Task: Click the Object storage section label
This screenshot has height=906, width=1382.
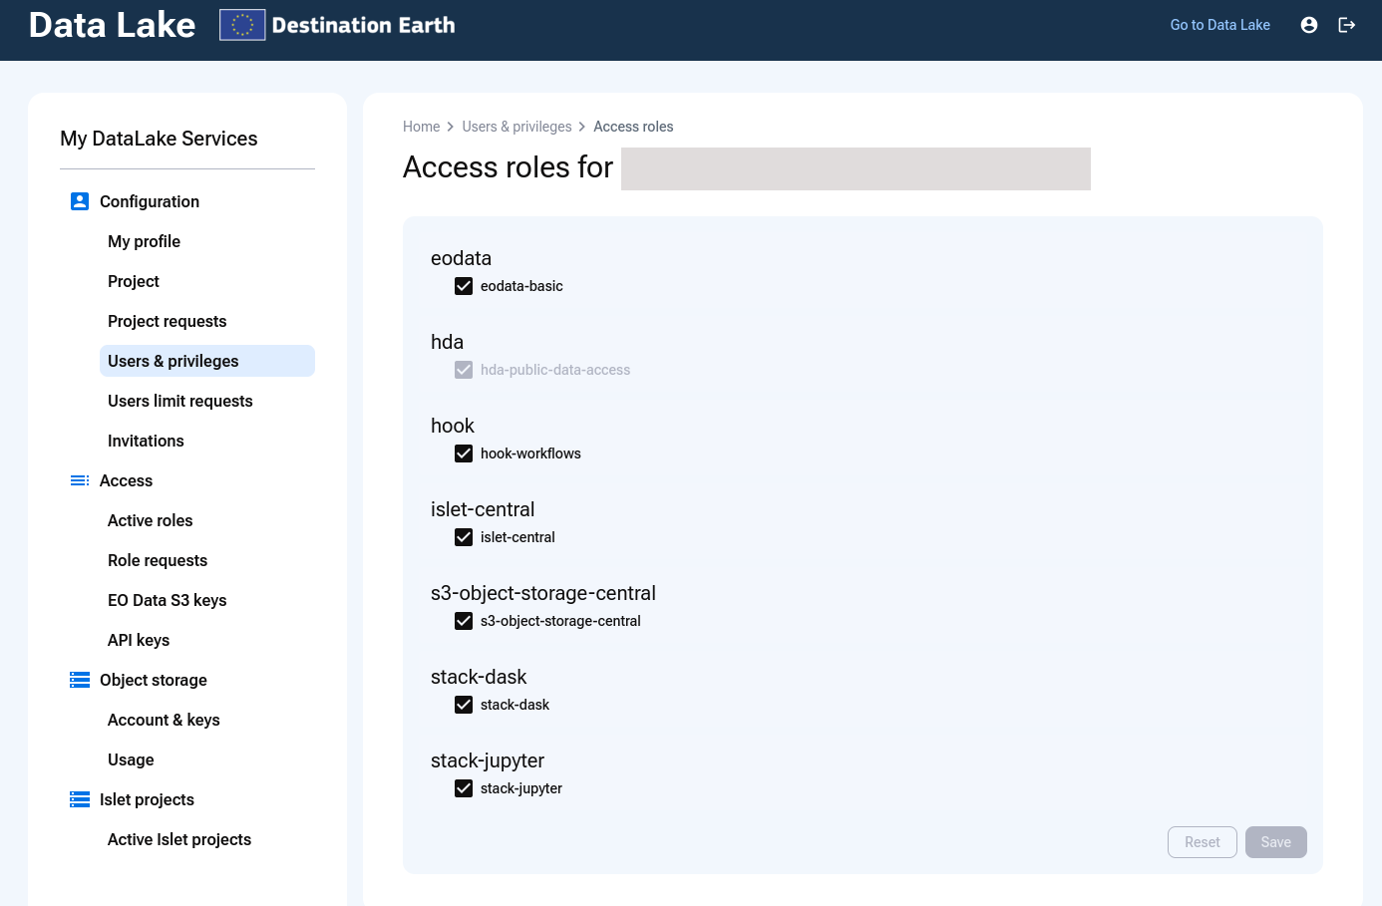Action: [x=154, y=680]
